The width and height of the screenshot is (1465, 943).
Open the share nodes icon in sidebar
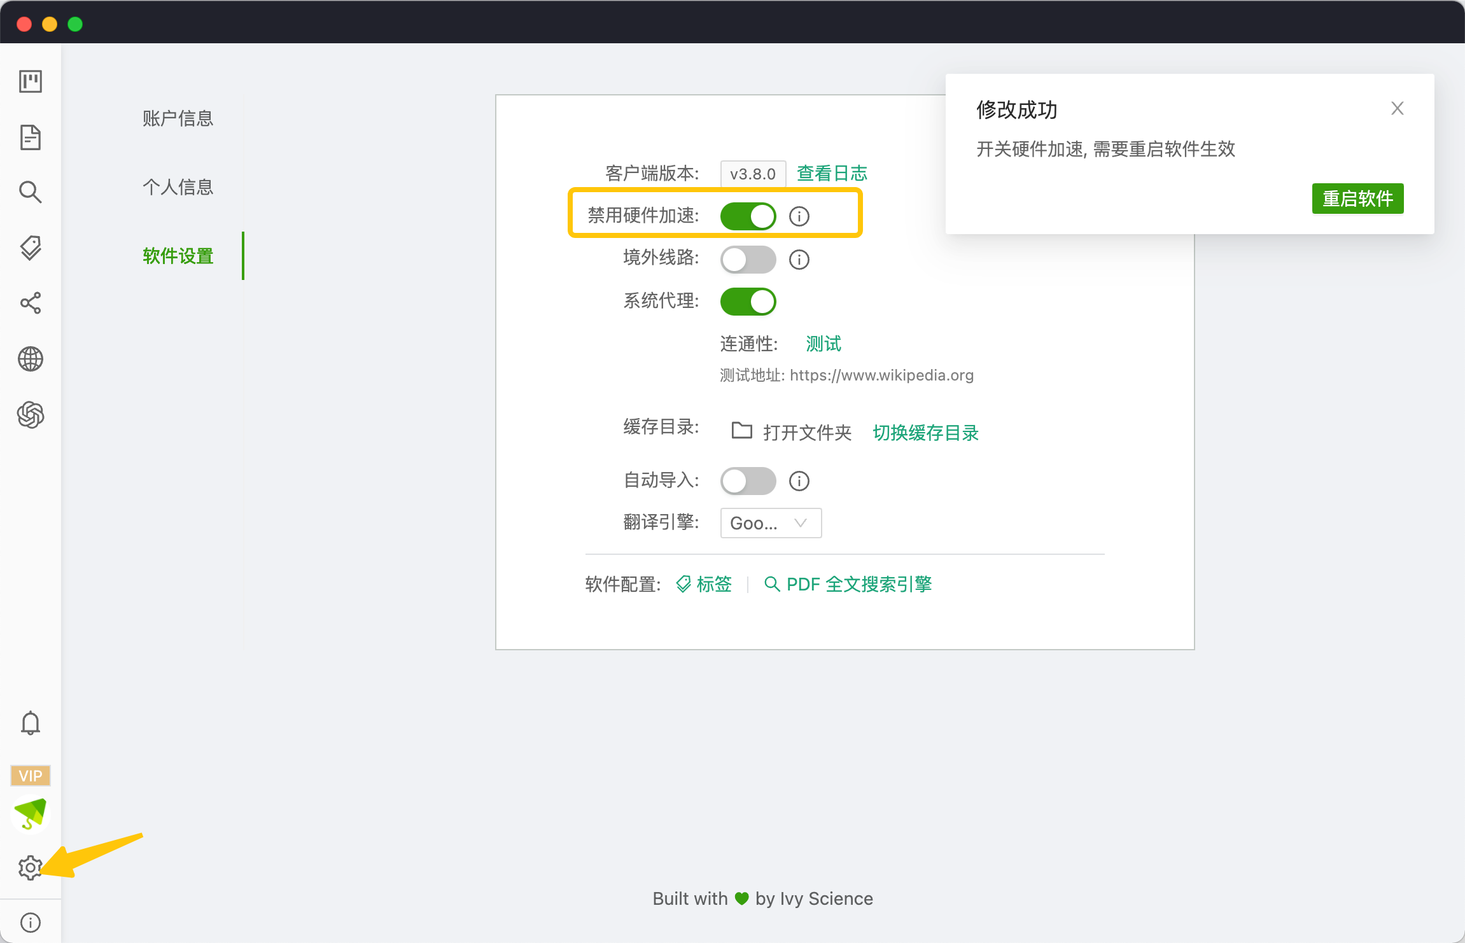[x=31, y=303]
